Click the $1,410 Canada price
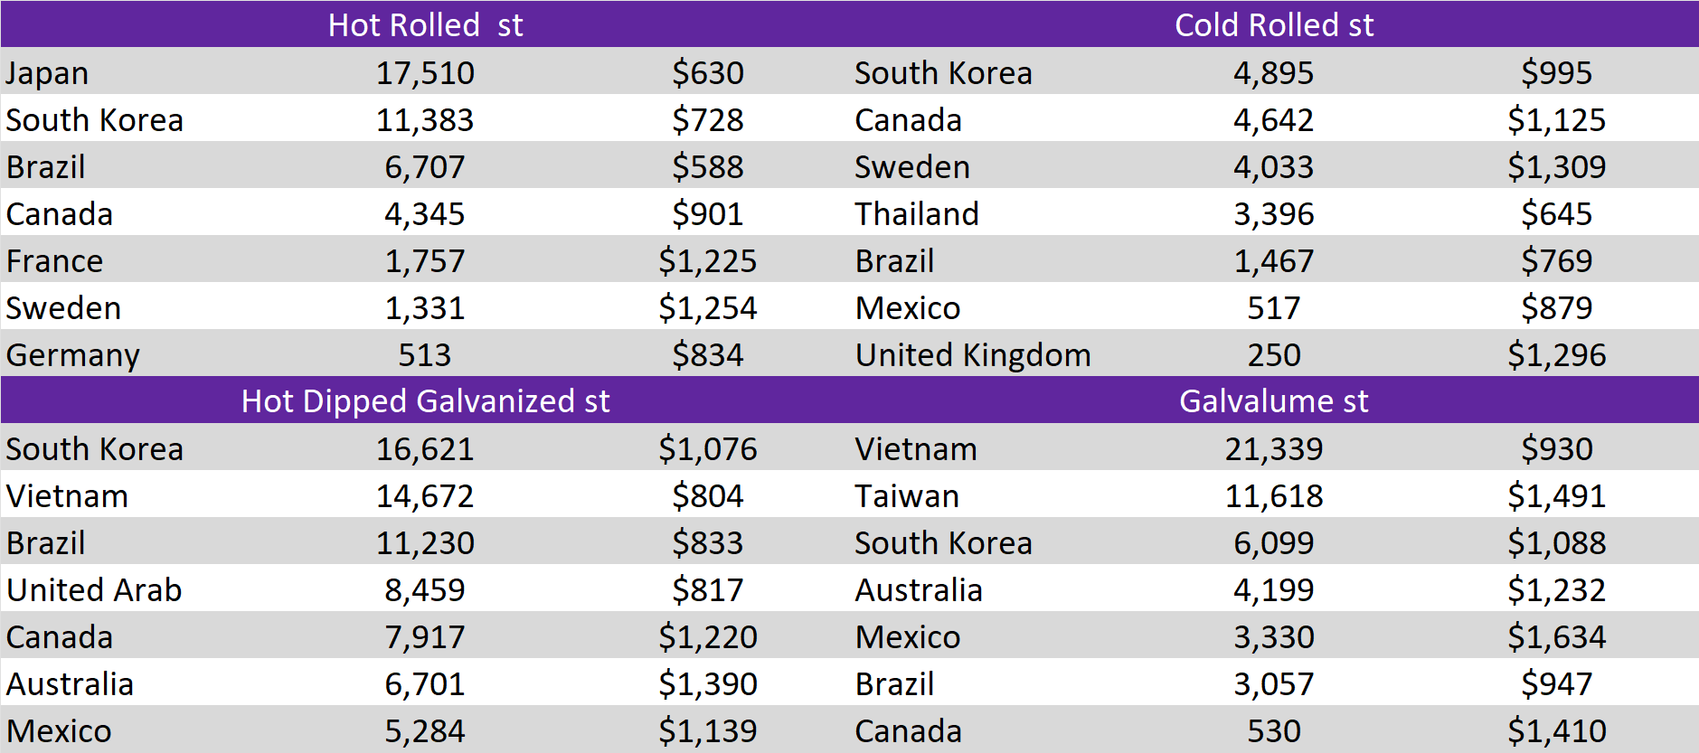This screenshot has height=753, width=1699. click(x=1556, y=731)
